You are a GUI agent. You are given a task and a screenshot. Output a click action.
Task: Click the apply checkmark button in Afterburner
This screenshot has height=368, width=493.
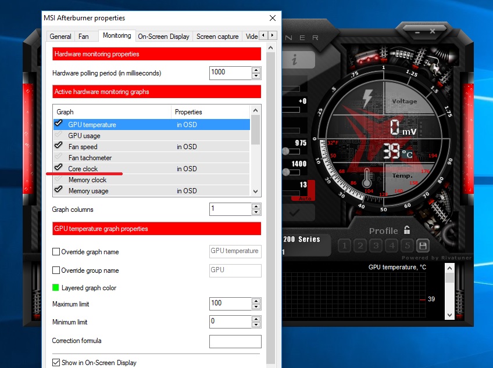point(295,213)
